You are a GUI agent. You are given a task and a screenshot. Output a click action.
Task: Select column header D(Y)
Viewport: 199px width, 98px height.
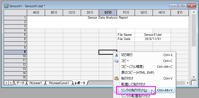tap(90, 13)
